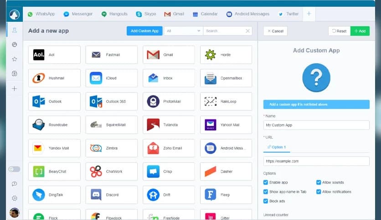Image resolution: width=381 pixels, height=220 pixels.
Task: Pick the Outlook 365 tile
Action: tap(112, 101)
